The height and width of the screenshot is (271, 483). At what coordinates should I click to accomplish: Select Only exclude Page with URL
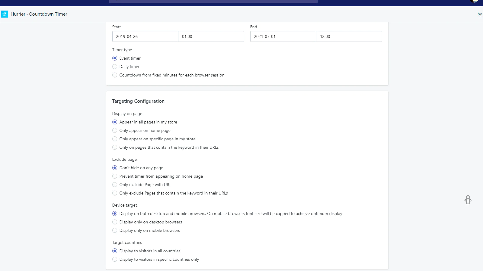coord(115,185)
